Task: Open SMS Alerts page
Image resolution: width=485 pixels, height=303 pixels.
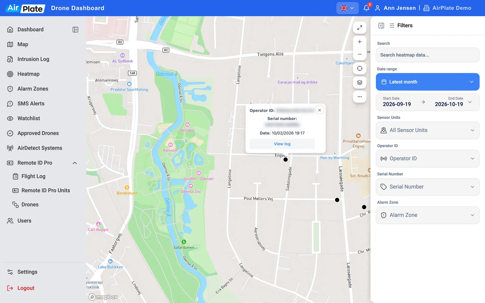Action: pyautogui.click(x=31, y=104)
